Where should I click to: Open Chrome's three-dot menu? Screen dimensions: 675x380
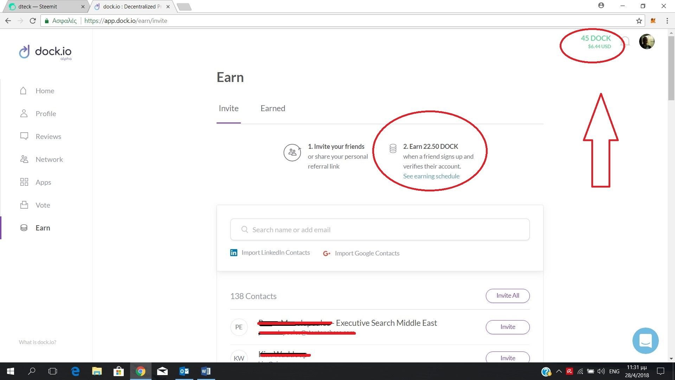click(x=667, y=21)
